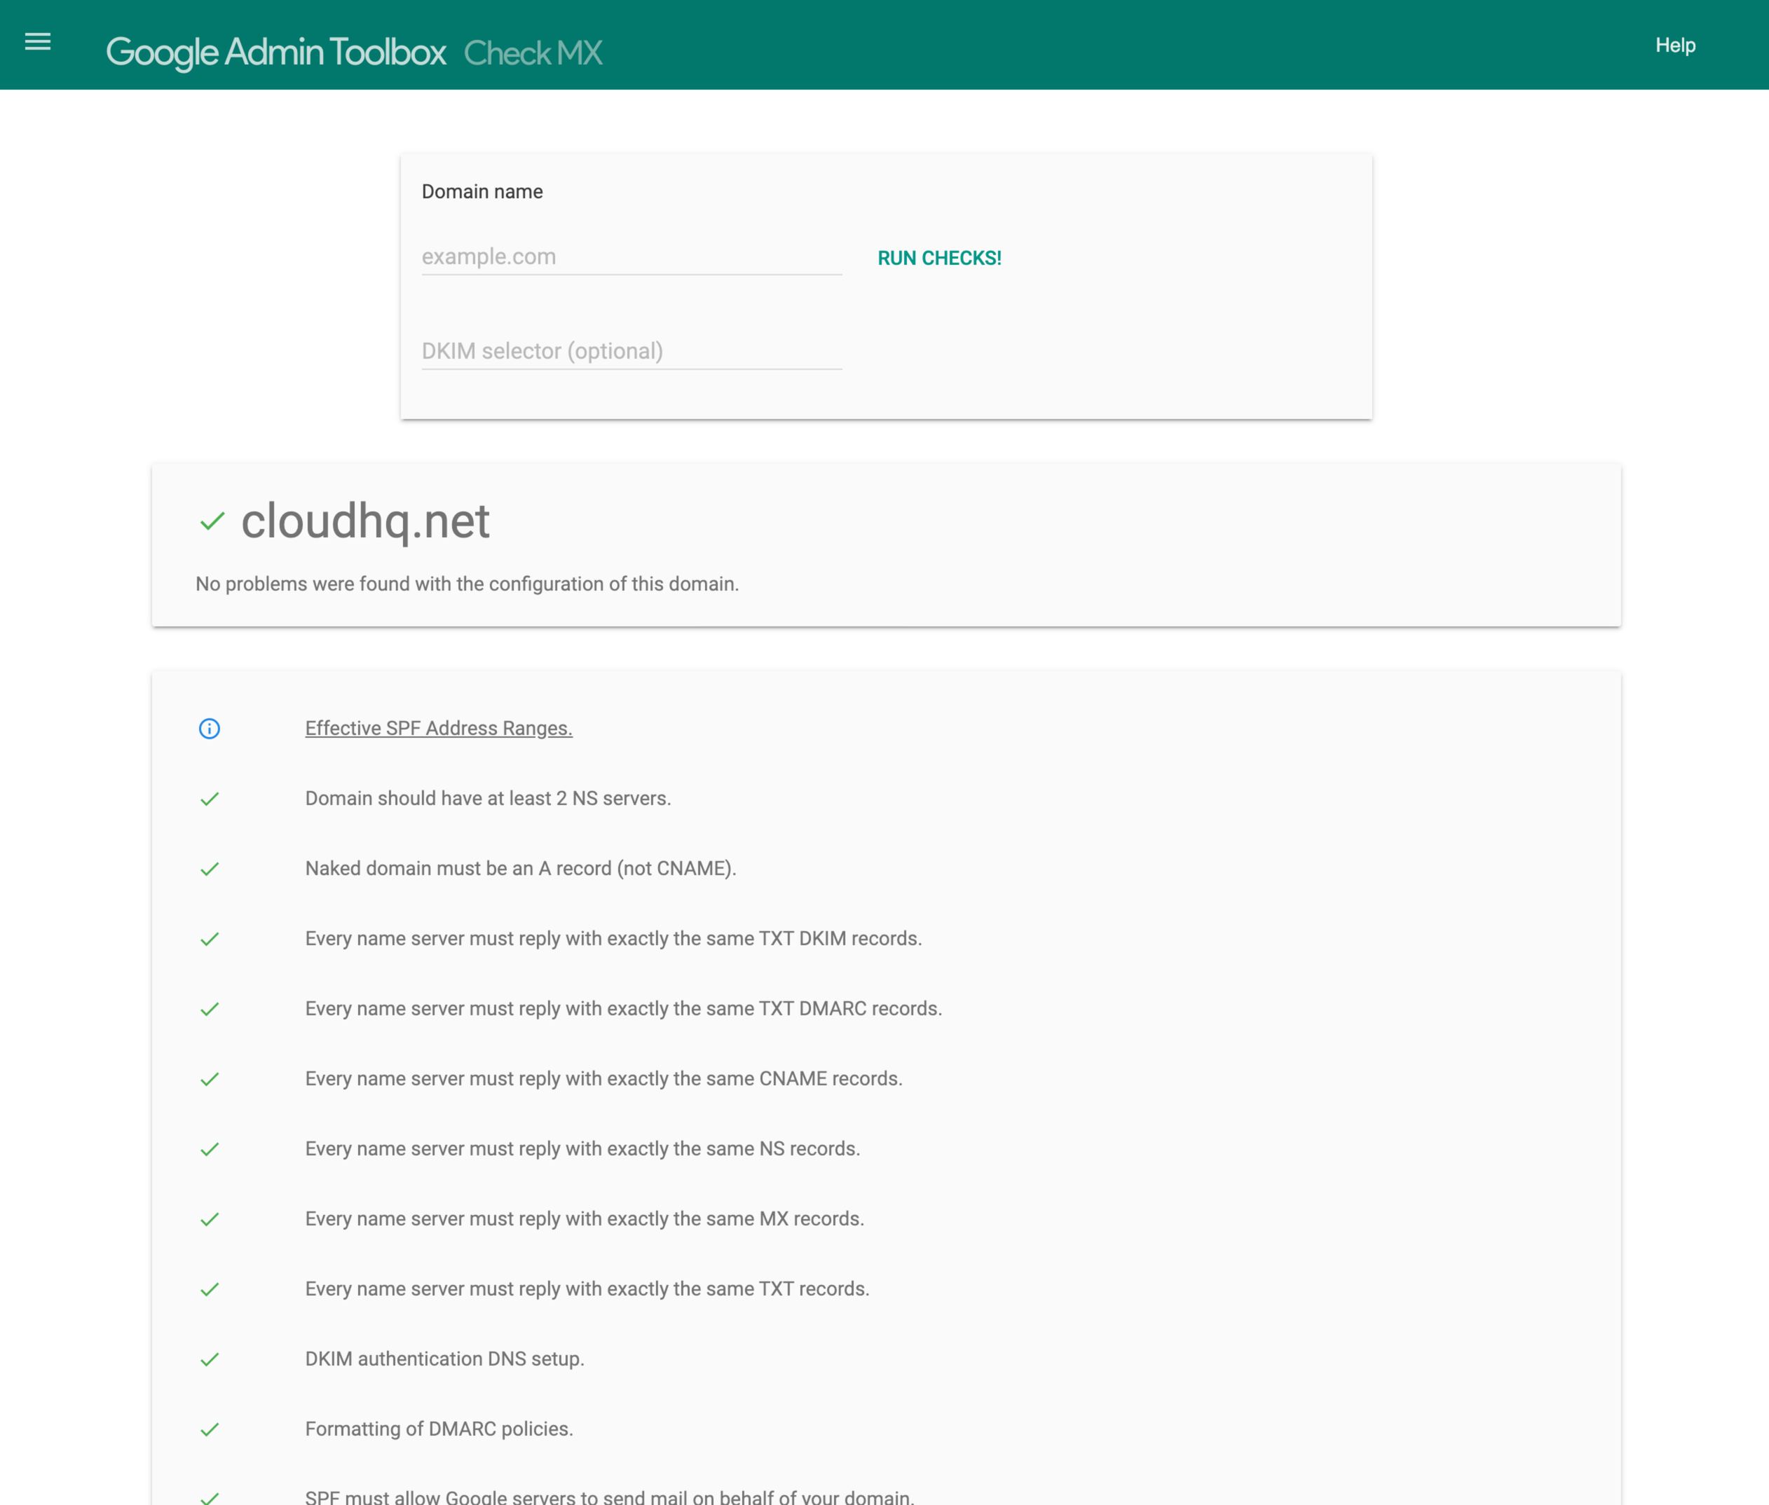
Task: Click checkmark for Formatting of DMARC policies
Action: coord(210,1429)
